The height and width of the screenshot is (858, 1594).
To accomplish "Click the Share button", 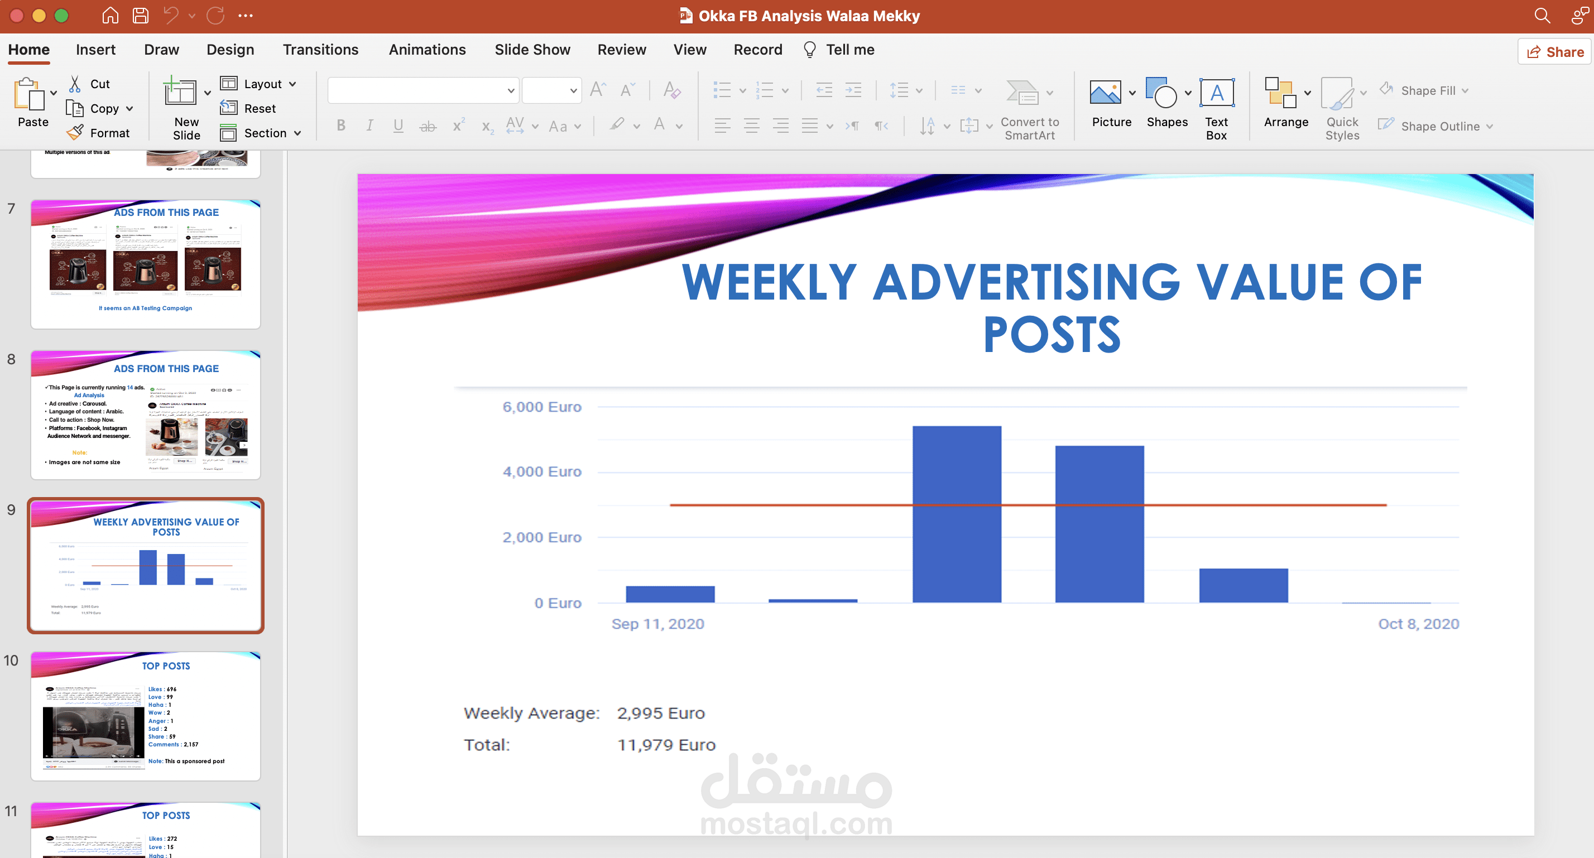I will coord(1554,52).
